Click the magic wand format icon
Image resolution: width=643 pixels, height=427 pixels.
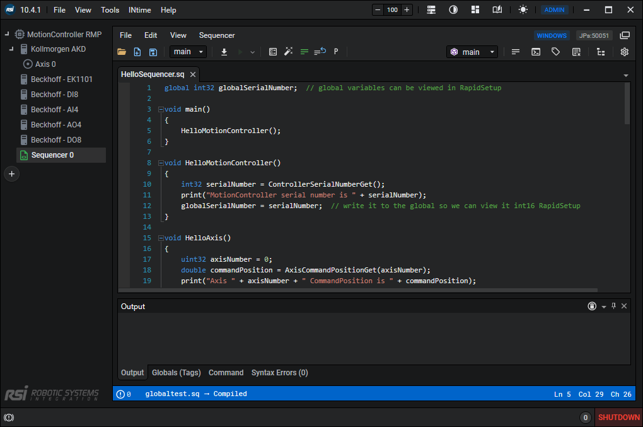[288, 51]
